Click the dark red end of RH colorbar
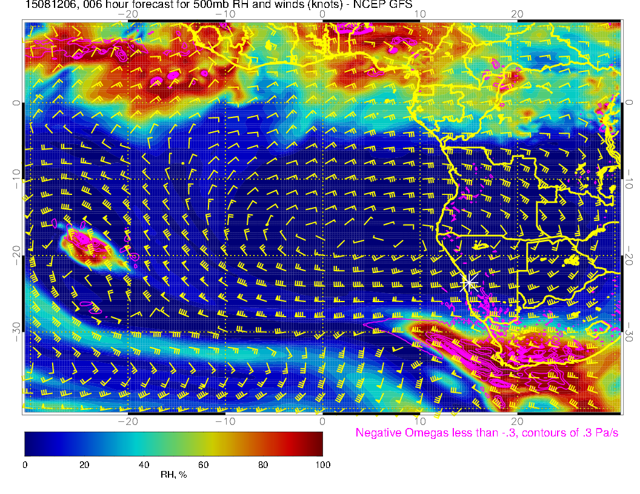Viewport: 640px width, 494px height. (316, 443)
